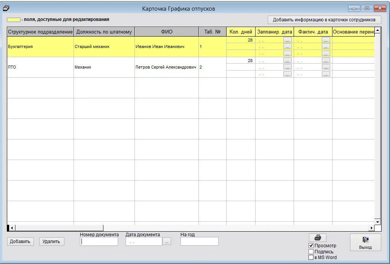Click the vertical scrollbar up arrow
Screen dimensions: 390x264
(377, 30)
